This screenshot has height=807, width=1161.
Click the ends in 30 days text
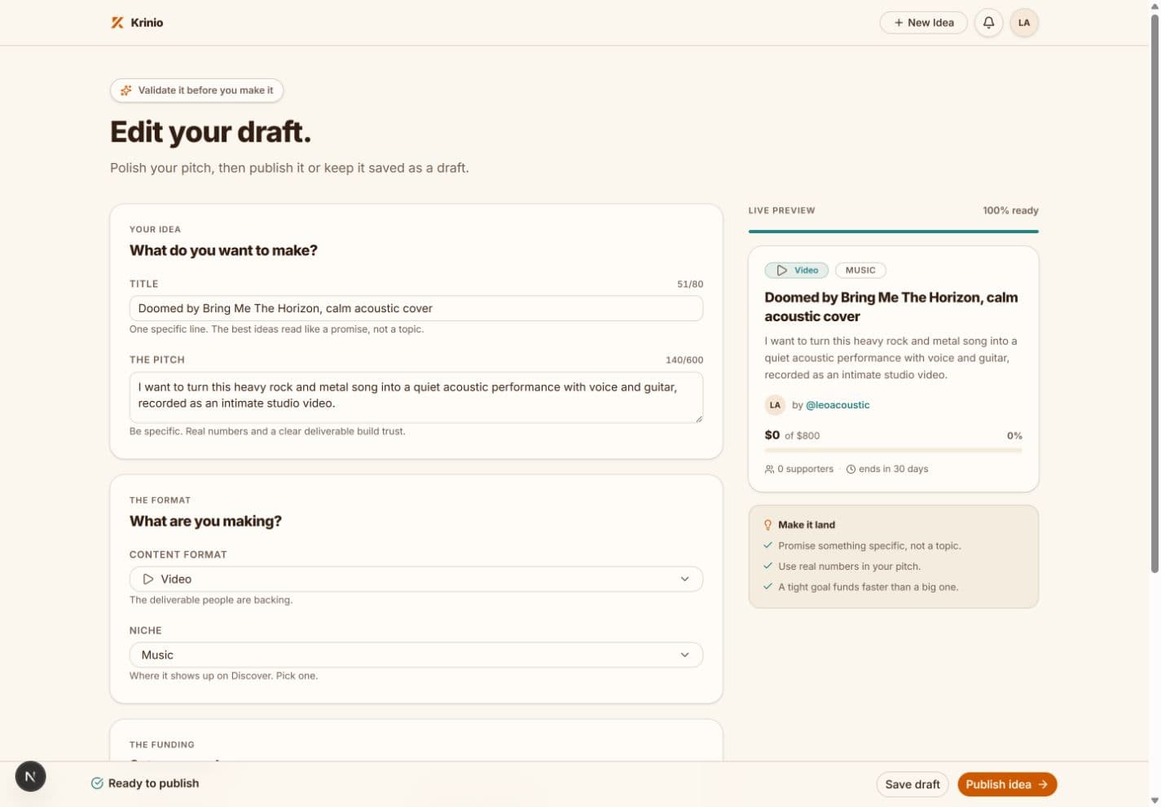pos(894,470)
